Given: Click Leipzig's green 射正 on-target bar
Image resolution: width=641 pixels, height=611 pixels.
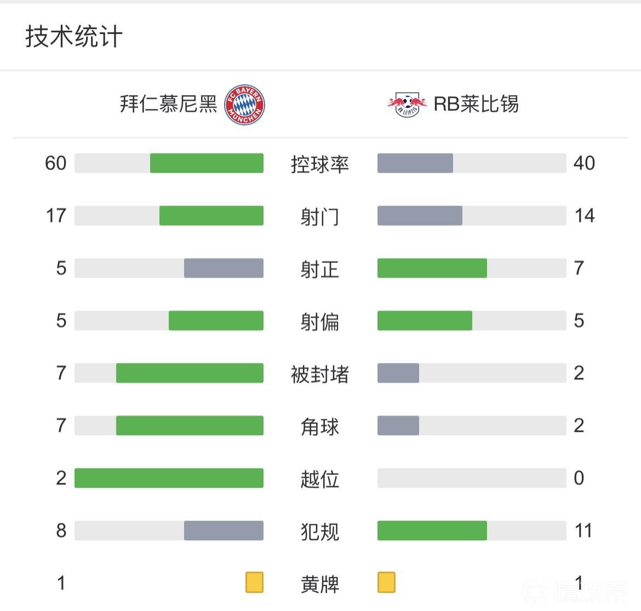Looking at the screenshot, I should [x=432, y=268].
